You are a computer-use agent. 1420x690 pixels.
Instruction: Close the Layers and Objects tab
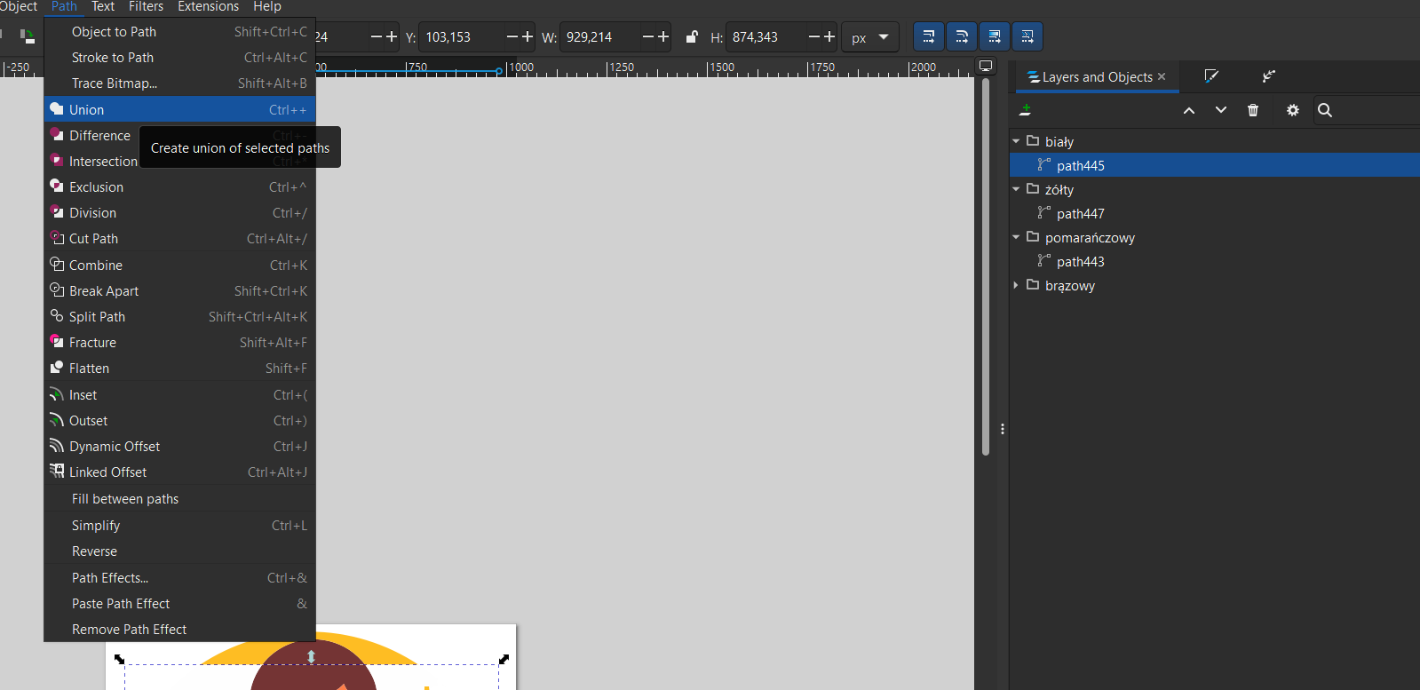coord(1162,76)
